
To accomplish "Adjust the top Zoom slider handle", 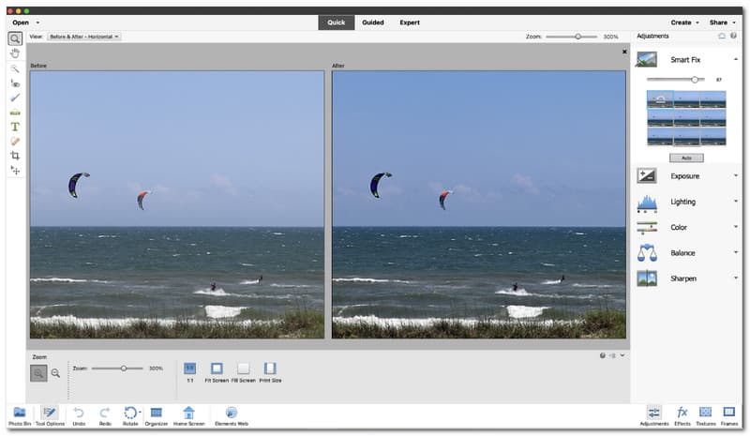I will (x=577, y=37).
